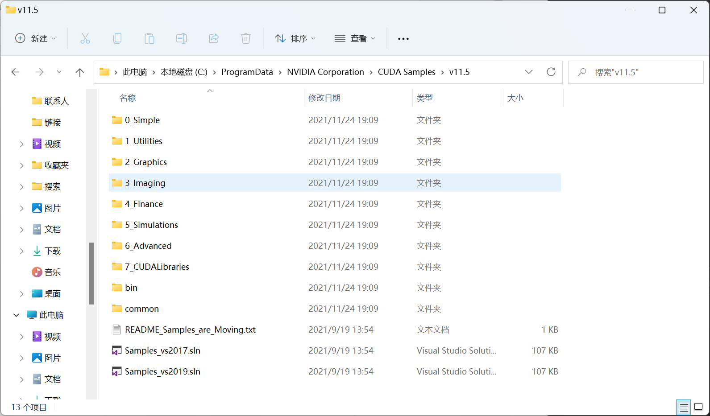Expand address bar history dropdown
The height and width of the screenshot is (416, 710).
click(x=529, y=72)
